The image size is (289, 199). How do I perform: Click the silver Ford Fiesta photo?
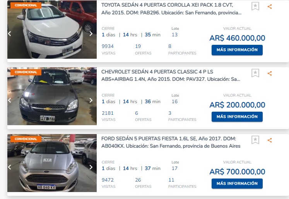(x=52, y=163)
